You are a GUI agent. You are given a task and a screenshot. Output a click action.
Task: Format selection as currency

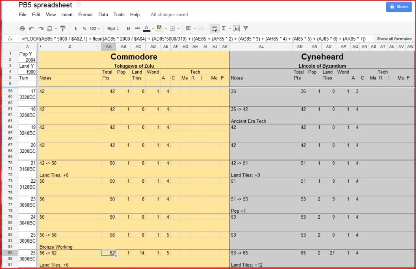75,28
